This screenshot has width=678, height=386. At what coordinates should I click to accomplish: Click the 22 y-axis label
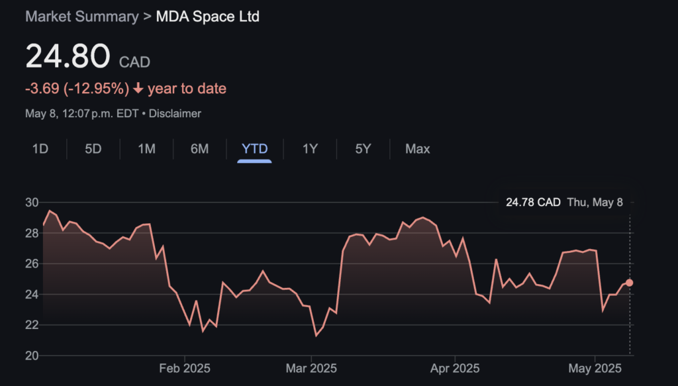[x=32, y=325]
